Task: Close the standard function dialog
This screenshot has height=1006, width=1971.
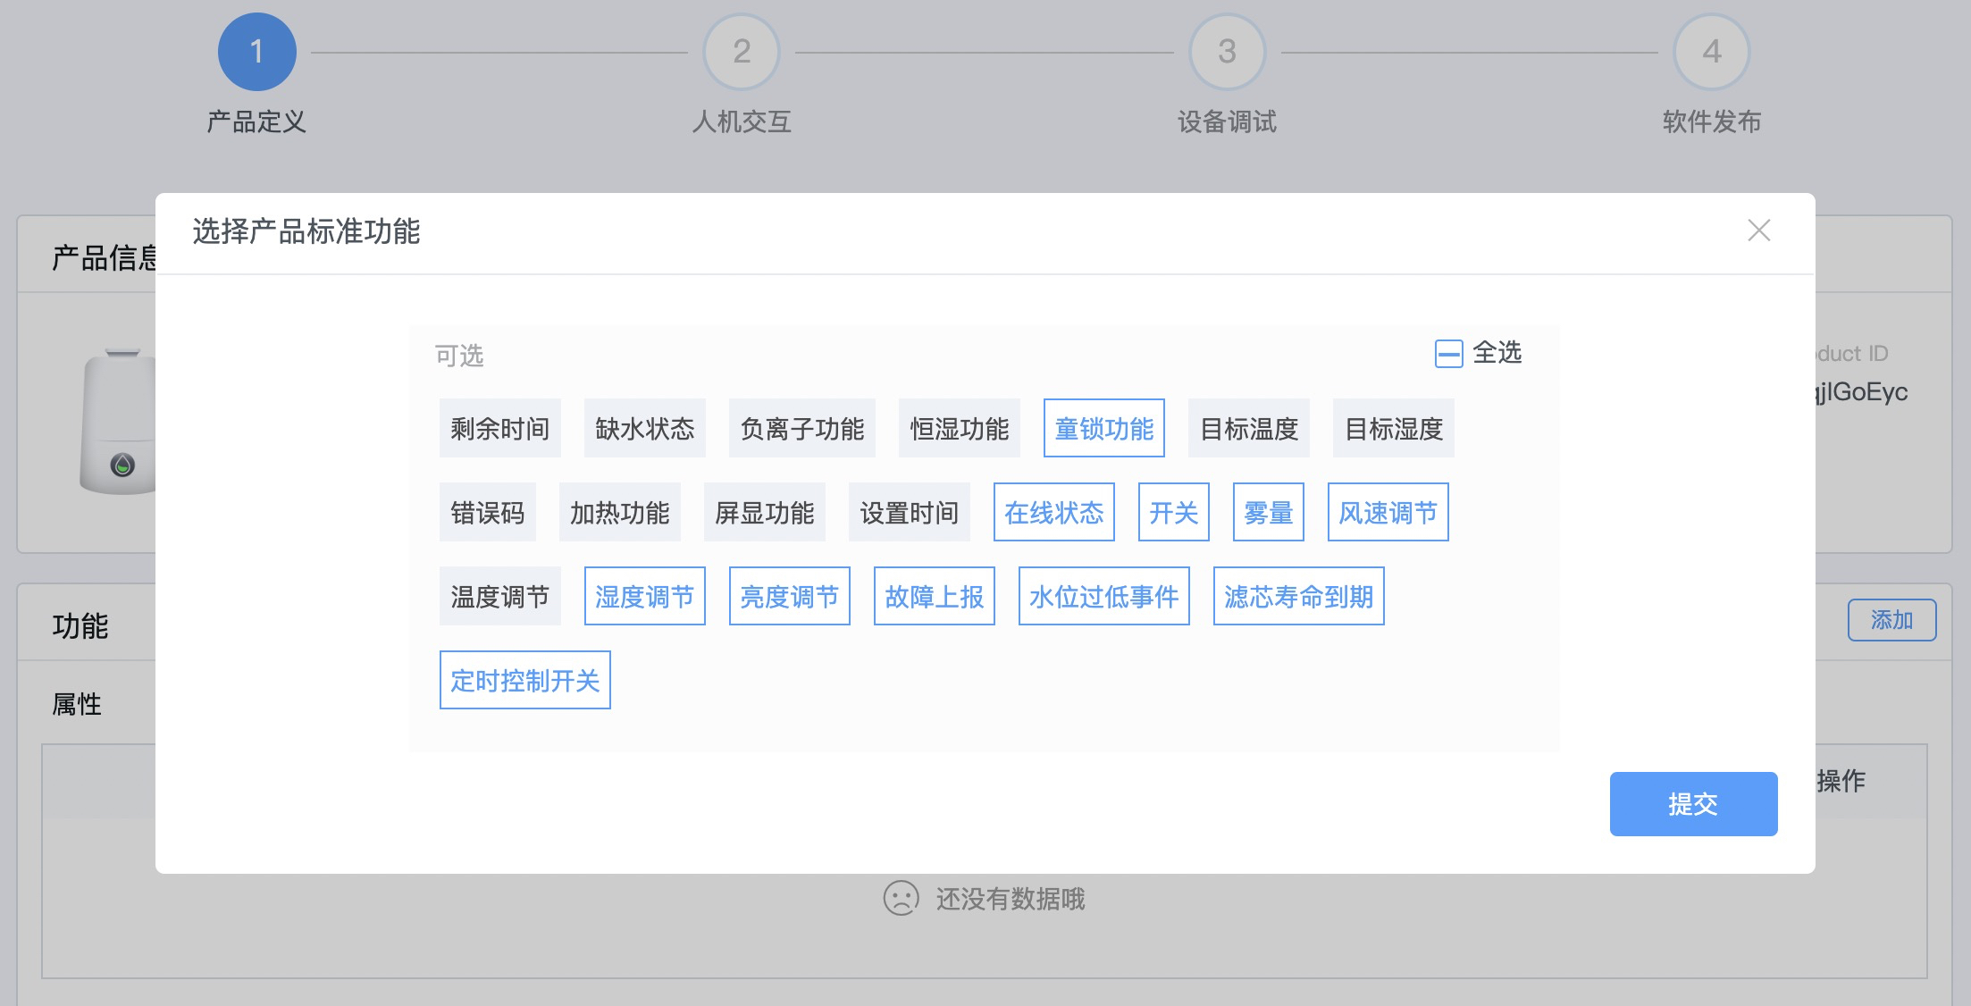Action: click(x=1758, y=231)
